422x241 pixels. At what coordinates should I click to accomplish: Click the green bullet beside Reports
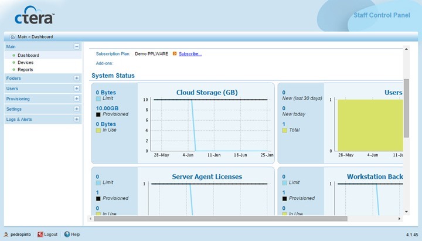click(x=14, y=69)
